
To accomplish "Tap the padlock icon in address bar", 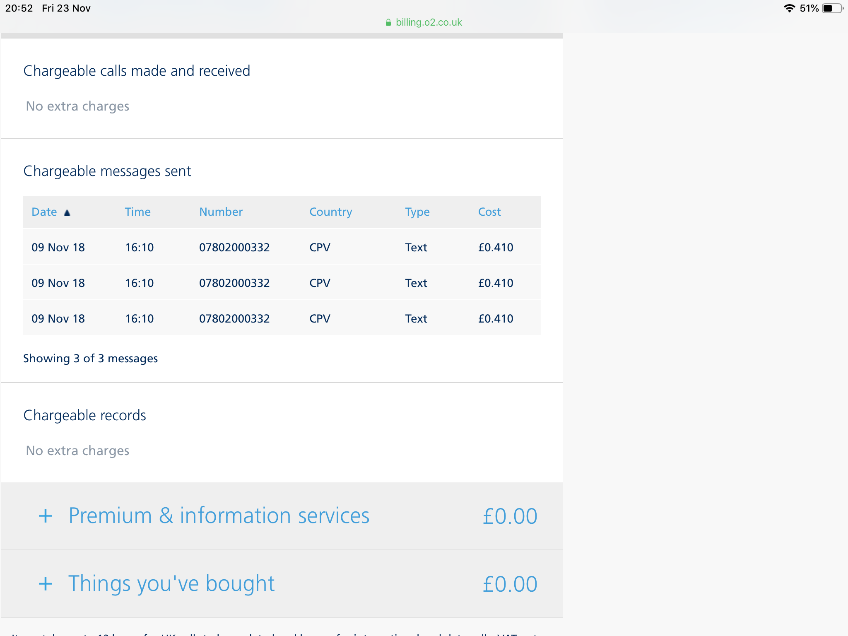I will (388, 22).
